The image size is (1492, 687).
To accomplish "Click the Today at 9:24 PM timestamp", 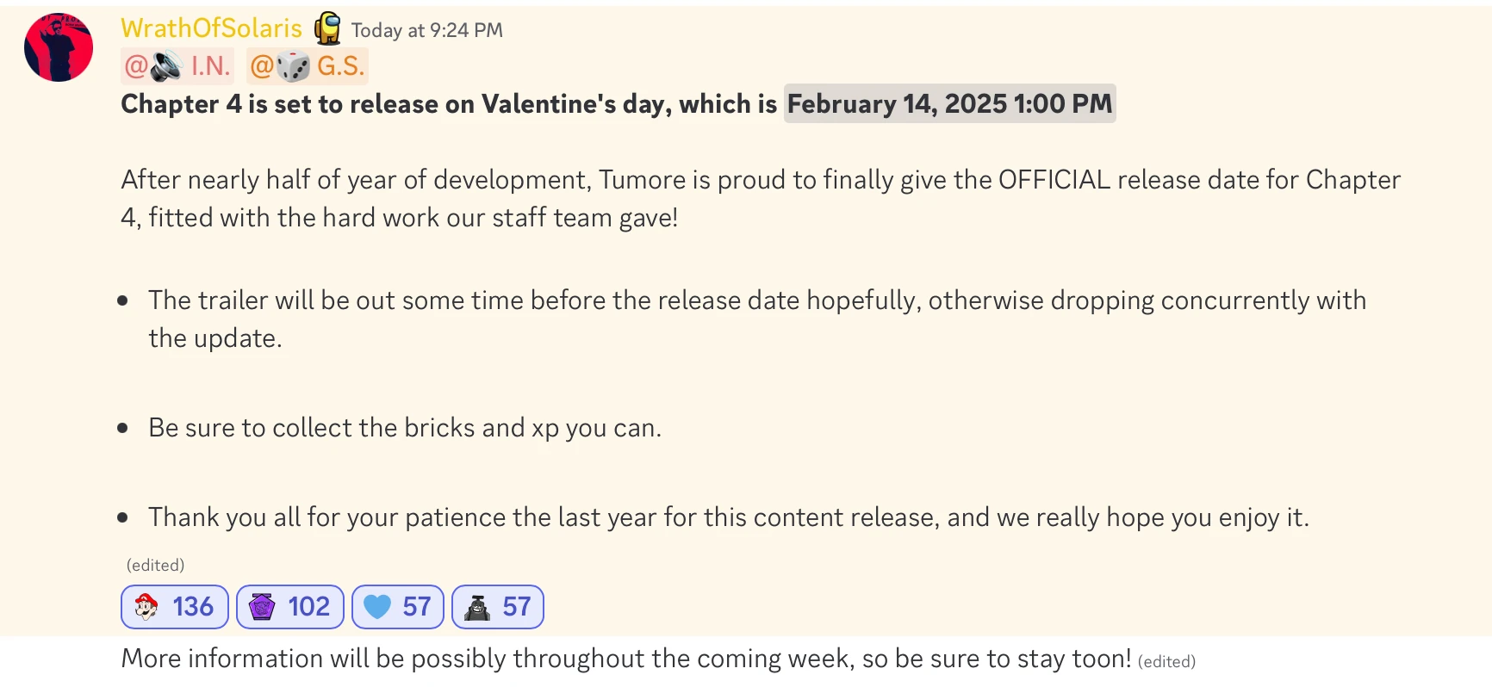I will (x=427, y=28).
